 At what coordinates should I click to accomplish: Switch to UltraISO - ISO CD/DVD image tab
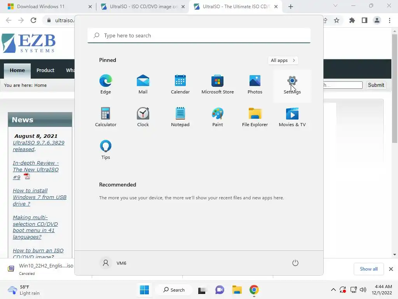click(140, 7)
